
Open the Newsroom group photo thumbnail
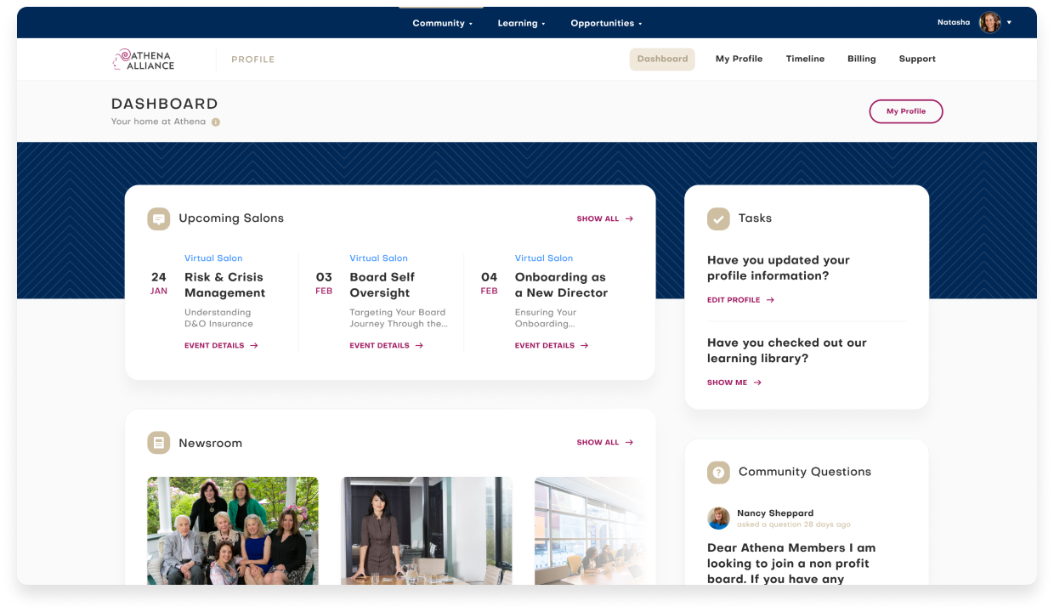tap(233, 530)
